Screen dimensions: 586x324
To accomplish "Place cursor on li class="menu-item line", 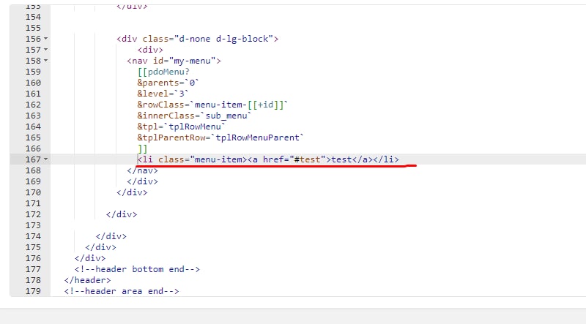I will (268, 159).
